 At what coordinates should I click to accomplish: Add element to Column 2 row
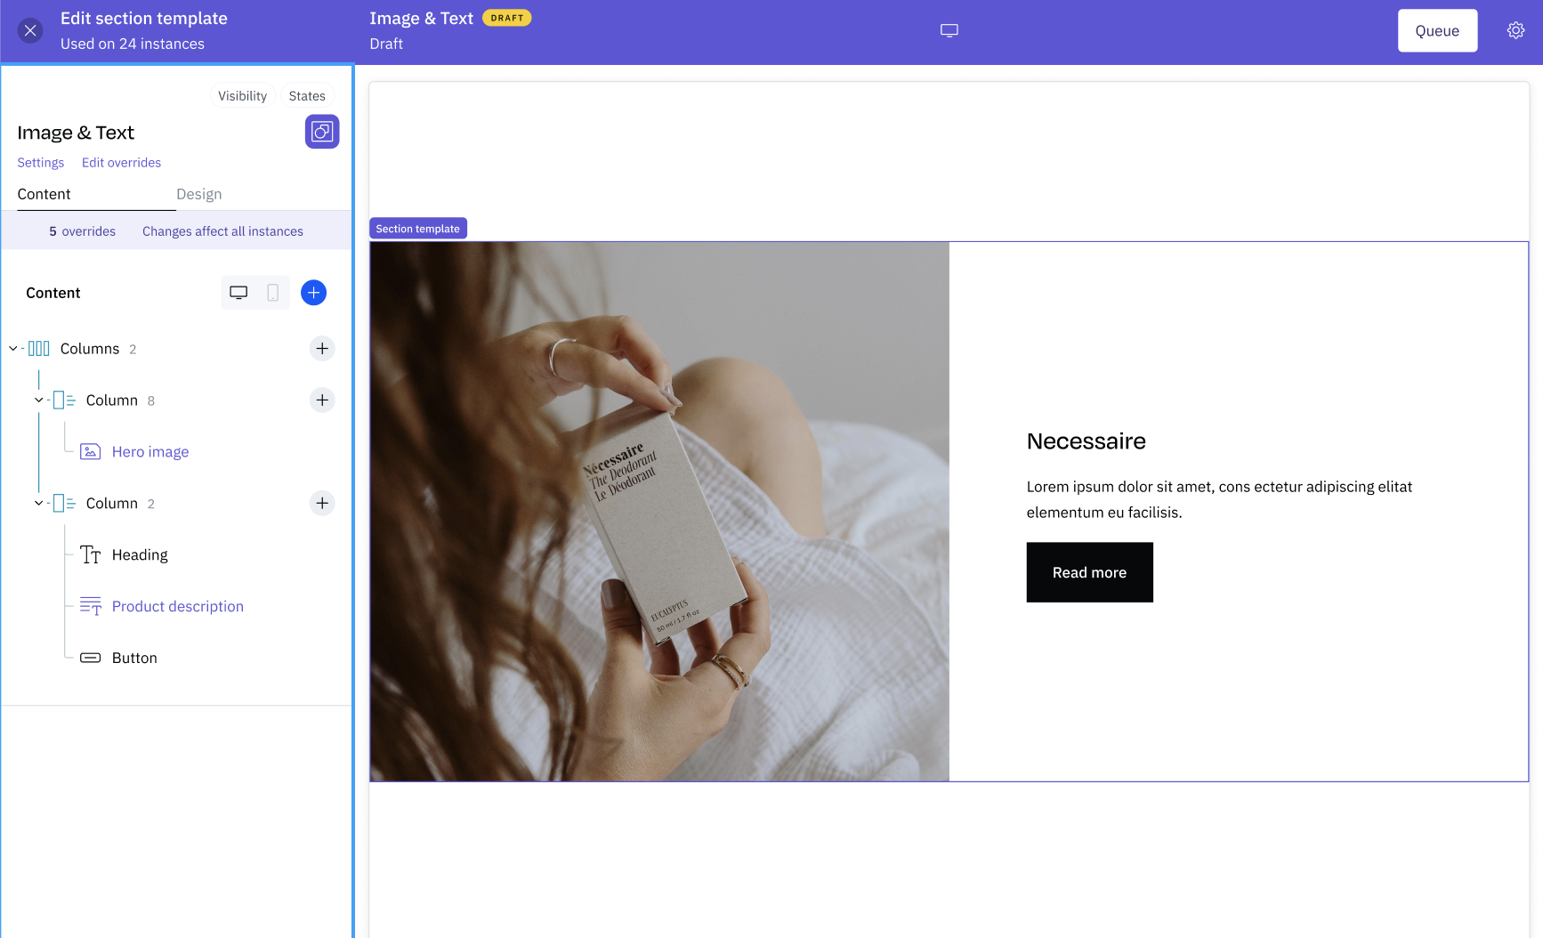(322, 504)
